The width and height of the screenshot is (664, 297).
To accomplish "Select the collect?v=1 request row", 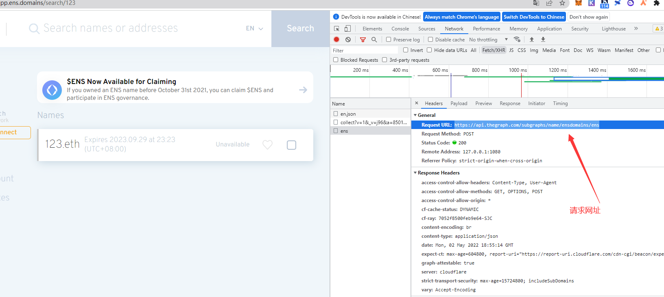I will 370,122.
